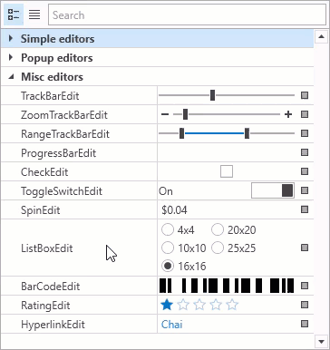Turn off the ToggleSwitchEdit switch
330x350 pixels.
coord(273,190)
